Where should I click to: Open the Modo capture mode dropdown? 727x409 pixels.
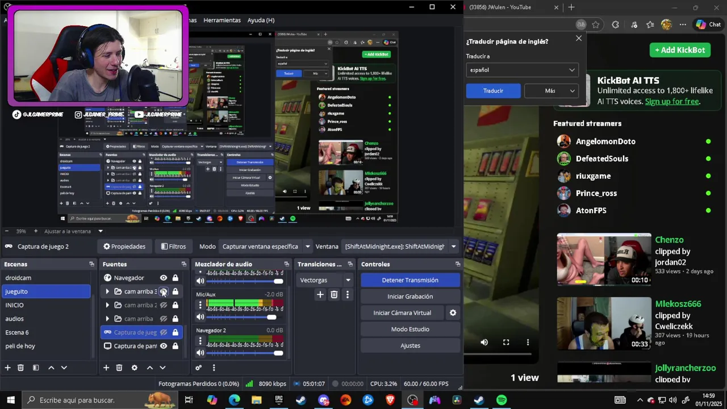266,247
